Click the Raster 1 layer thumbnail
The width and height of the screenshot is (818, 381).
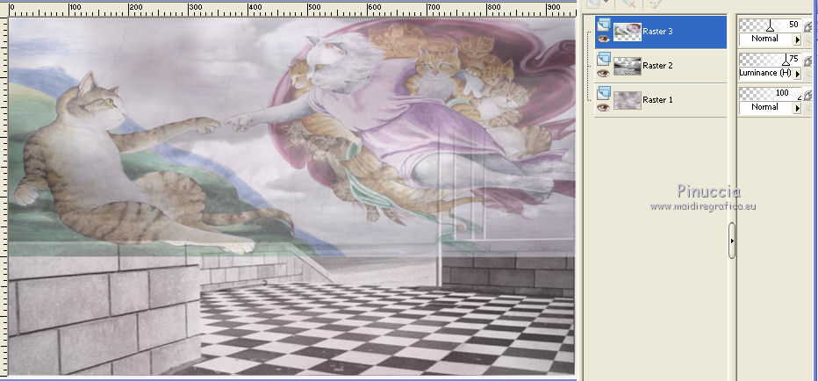click(x=627, y=100)
